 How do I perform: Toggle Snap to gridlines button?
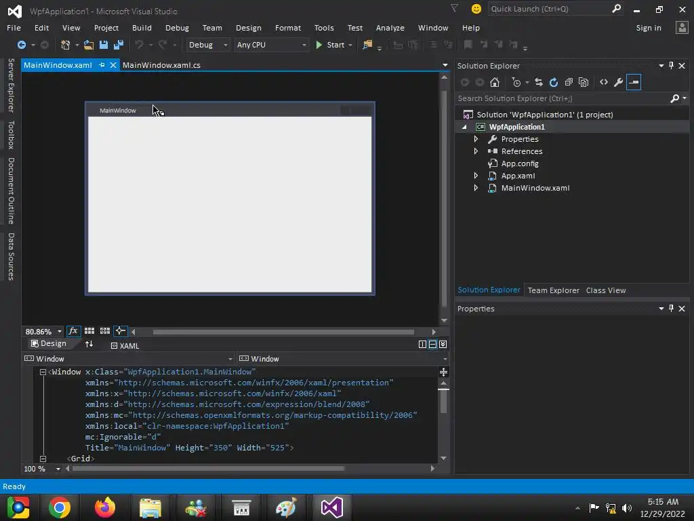pyautogui.click(x=105, y=331)
